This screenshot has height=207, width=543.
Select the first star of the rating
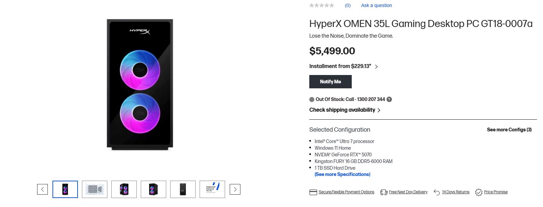coord(311,5)
